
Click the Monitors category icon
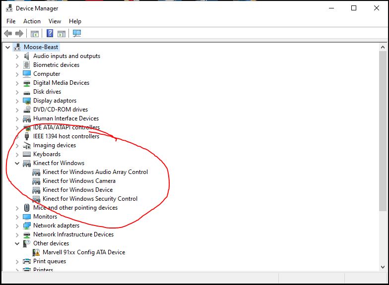(27, 217)
